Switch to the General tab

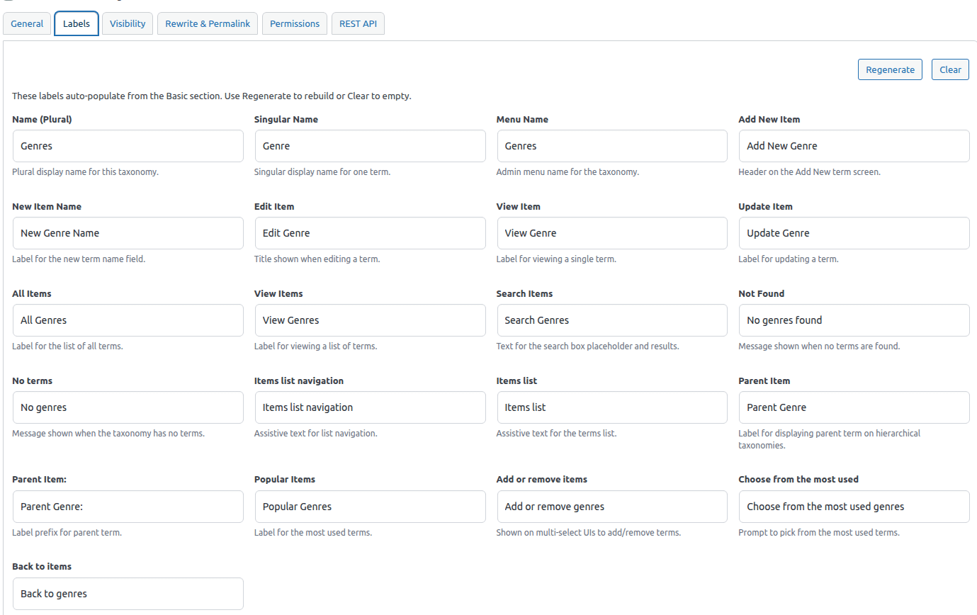point(27,23)
